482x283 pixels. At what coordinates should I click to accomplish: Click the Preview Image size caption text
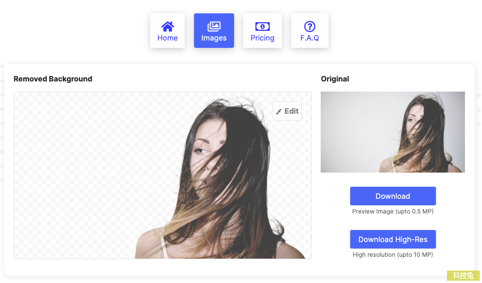coord(393,211)
